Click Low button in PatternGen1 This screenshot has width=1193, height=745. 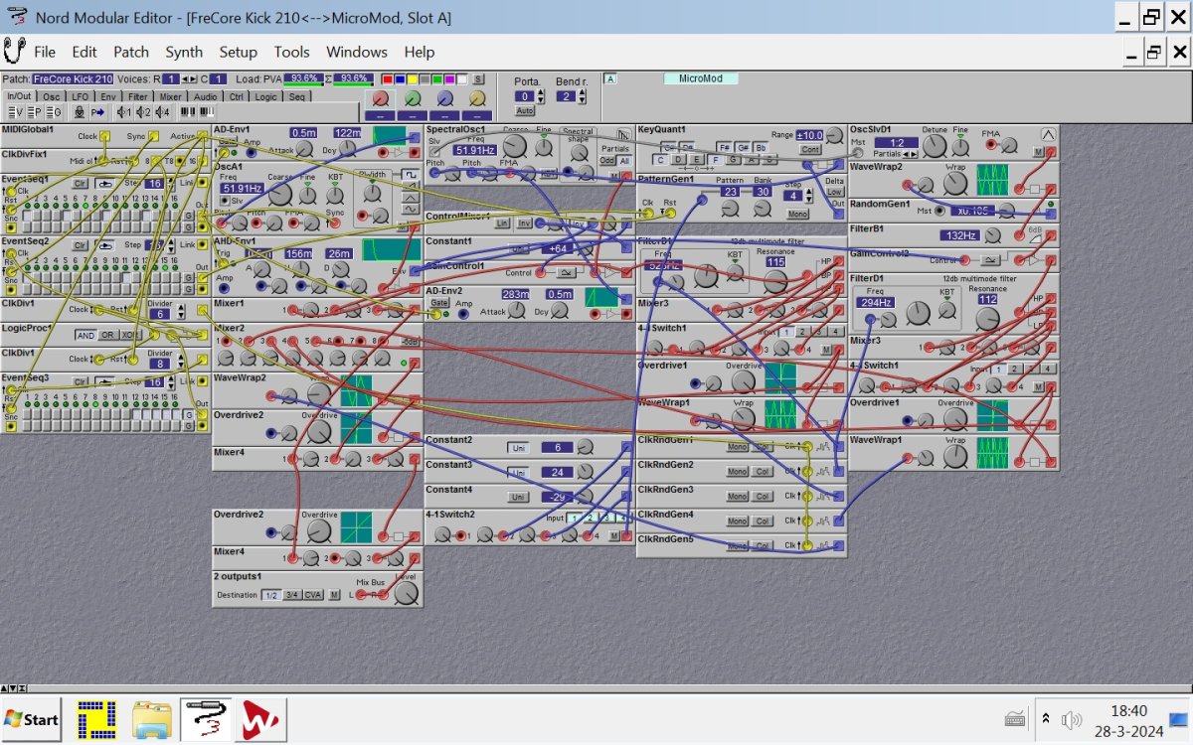834,192
